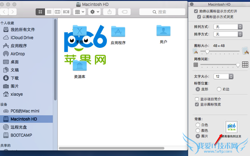Open the 用户 folder icon
This screenshot has width=250, height=156.
click(x=163, y=31)
